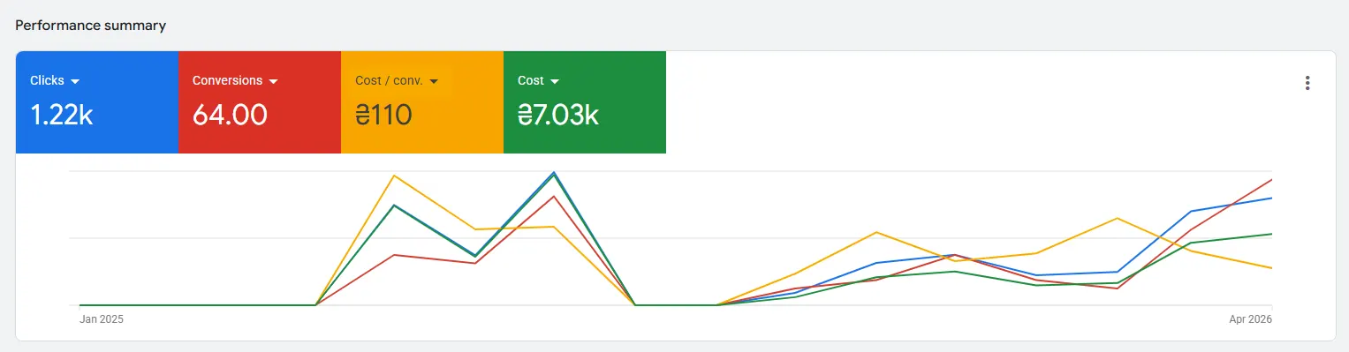
Task: Open the Cost / conv. metric dropdown
Action: click(x=397, y=80)
